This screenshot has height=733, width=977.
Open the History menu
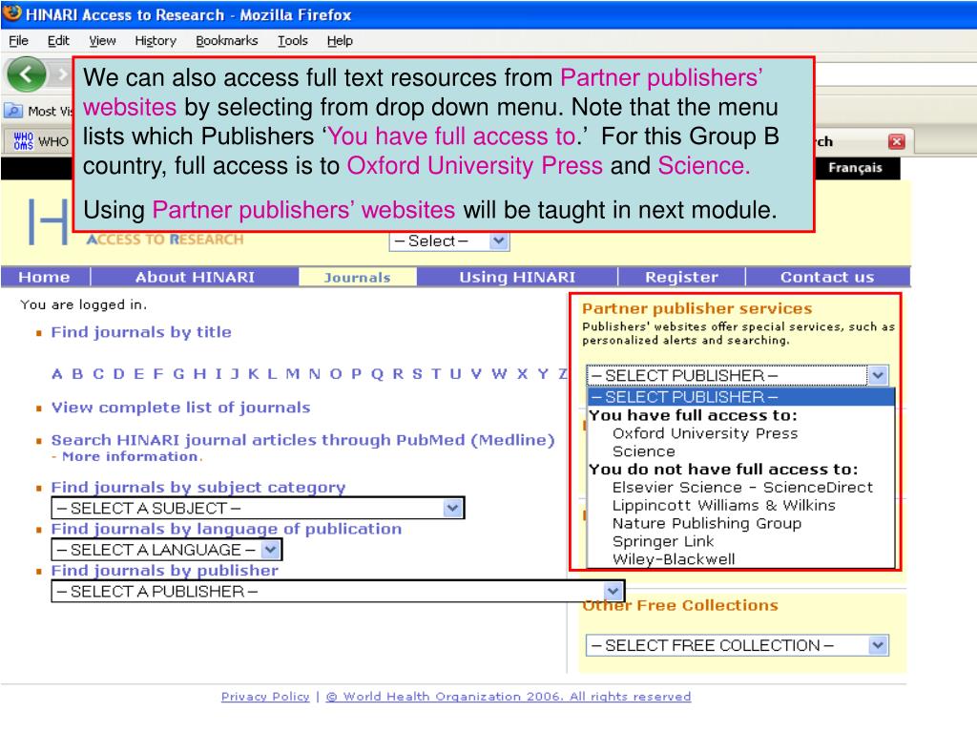[156, 40]
